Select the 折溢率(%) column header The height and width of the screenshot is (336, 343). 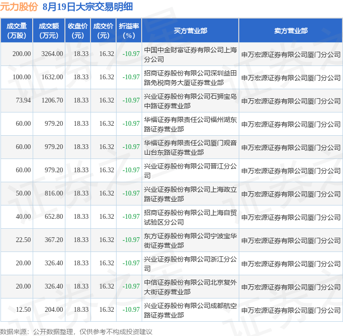click(x=129, y=30)
